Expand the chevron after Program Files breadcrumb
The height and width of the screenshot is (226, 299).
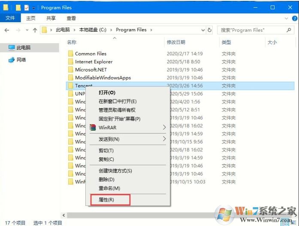(151, 30)
